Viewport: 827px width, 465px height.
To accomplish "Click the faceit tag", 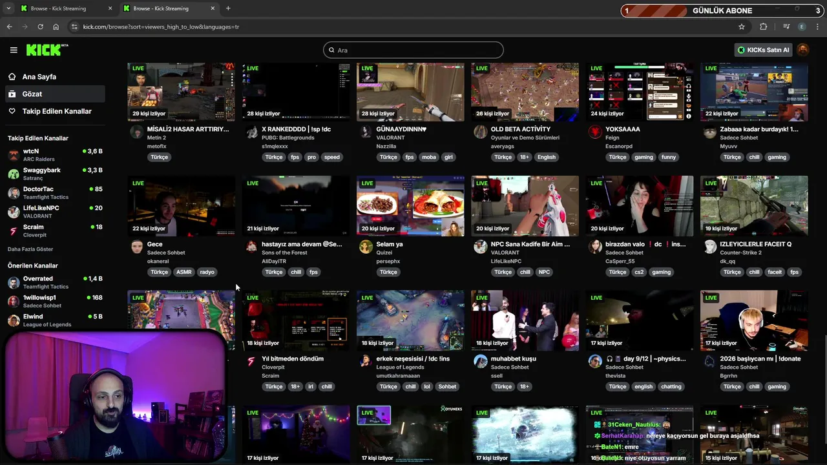I will [x=774, y=272].
